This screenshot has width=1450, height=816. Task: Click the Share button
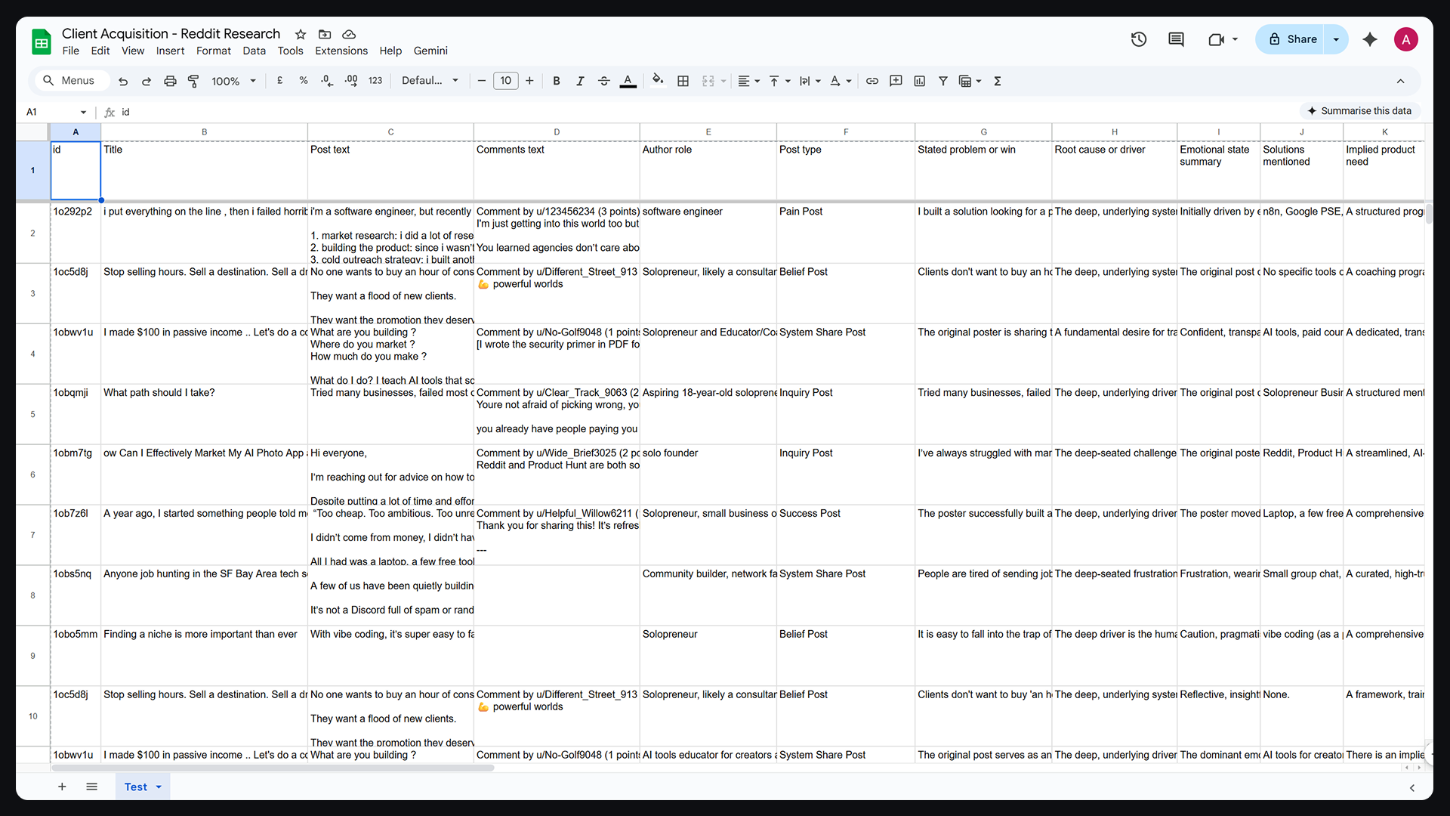[1294, 39]
